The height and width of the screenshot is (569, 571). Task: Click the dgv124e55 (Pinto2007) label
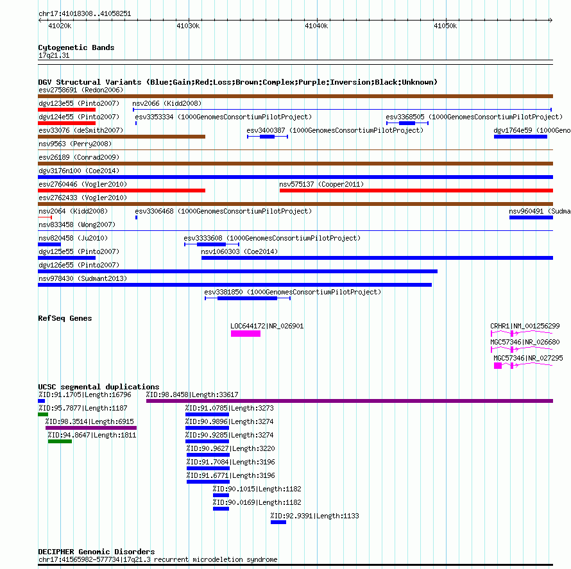(79, 117)
